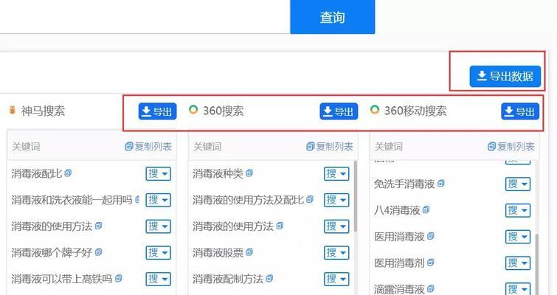
Task: Copy the 消毒液种类 keyword via its icon
Action: tap(249, 173)
